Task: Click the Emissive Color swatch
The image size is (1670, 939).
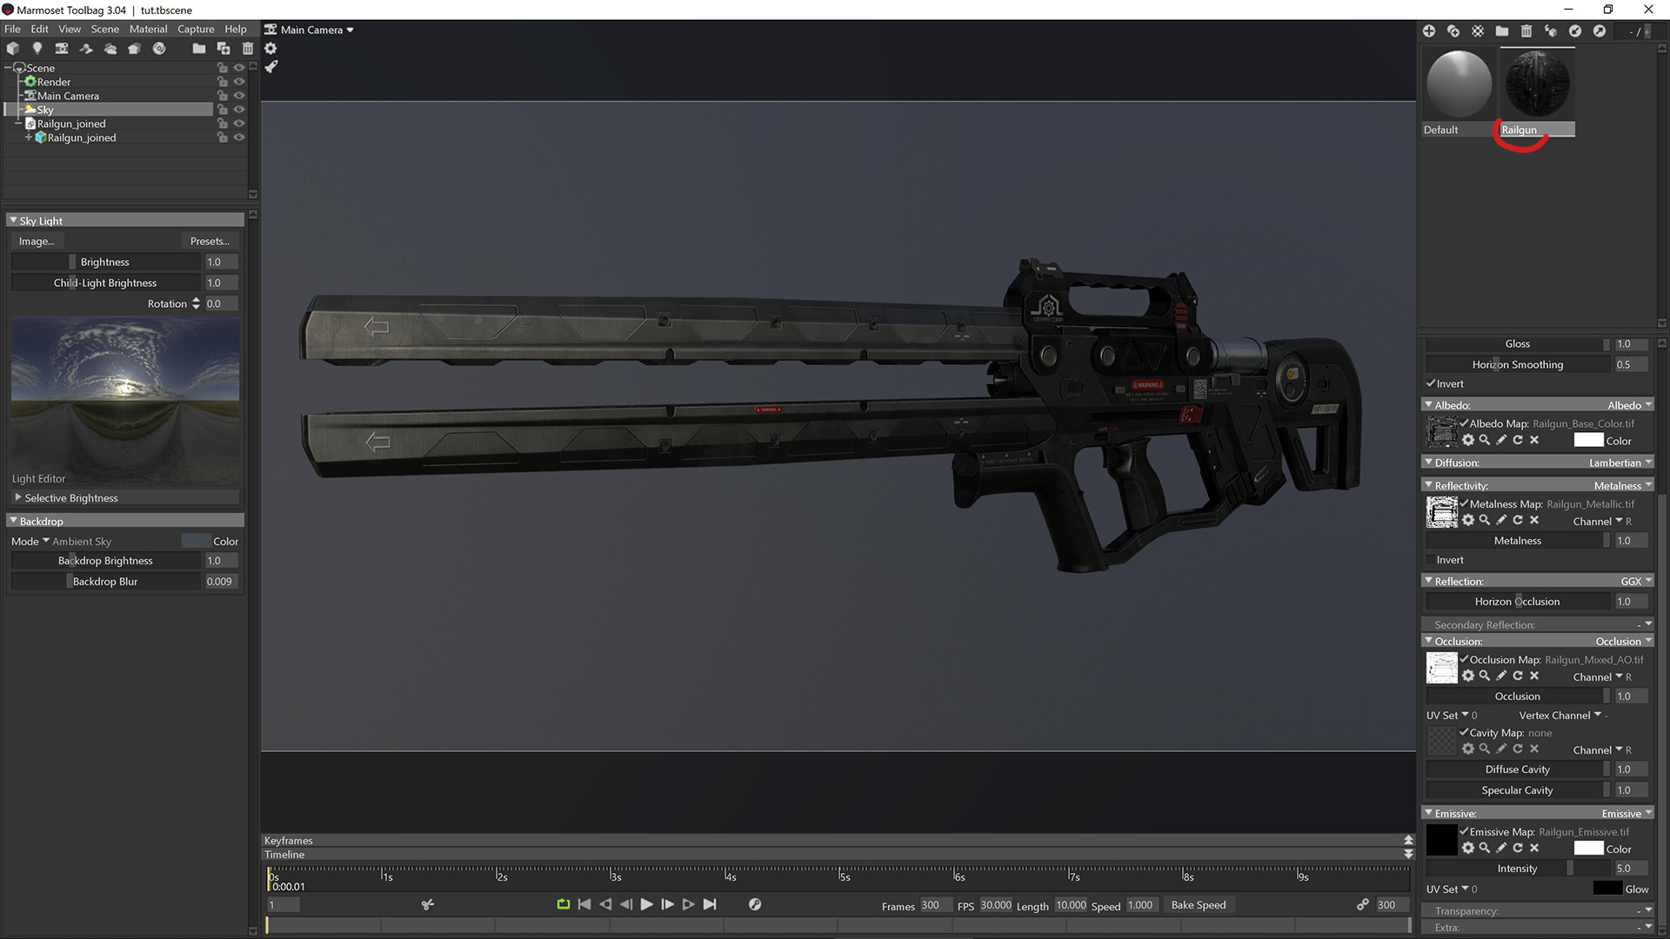Action: point(1589,849)
